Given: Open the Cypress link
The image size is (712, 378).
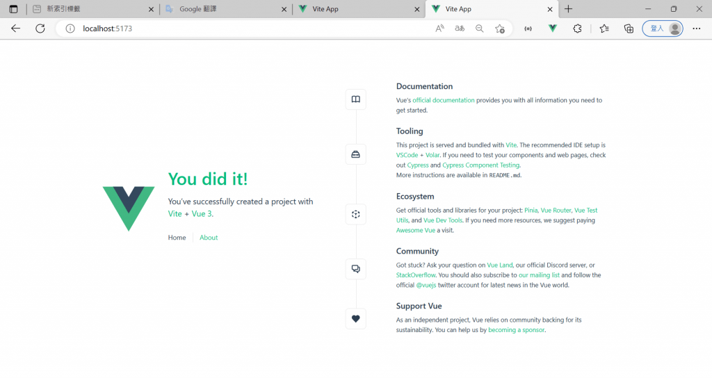Looking at the screenshot, I should 418,165.
